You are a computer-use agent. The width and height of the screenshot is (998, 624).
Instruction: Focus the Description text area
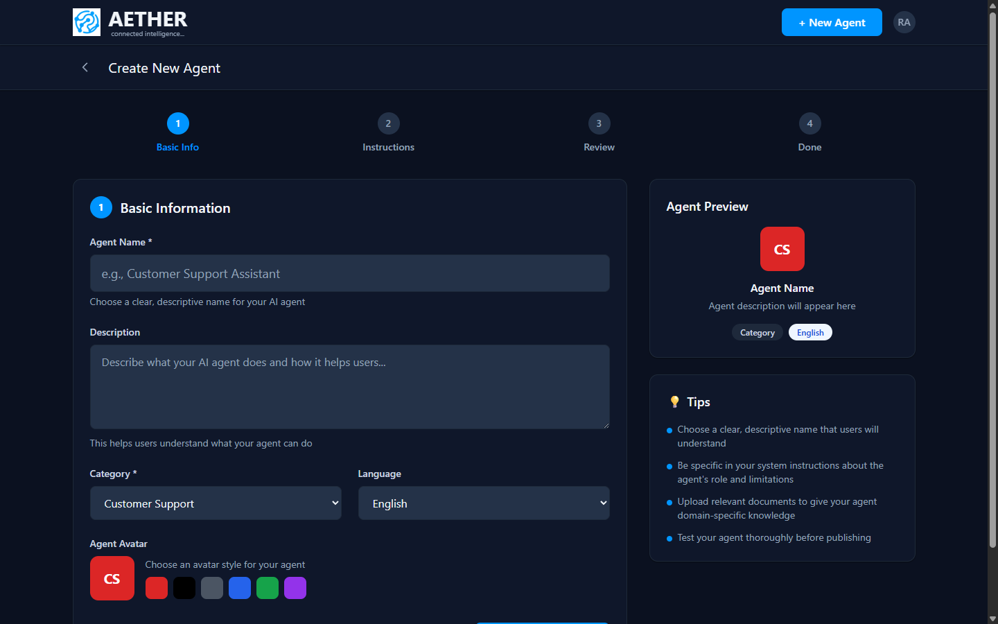350,387
